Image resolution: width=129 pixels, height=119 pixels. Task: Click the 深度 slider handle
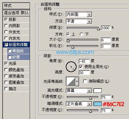[x=98, y=29]
